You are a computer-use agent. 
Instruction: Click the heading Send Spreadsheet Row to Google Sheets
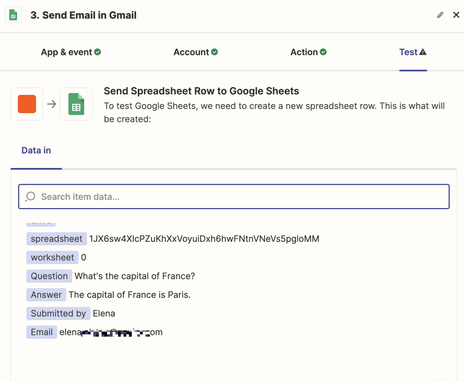202,91
